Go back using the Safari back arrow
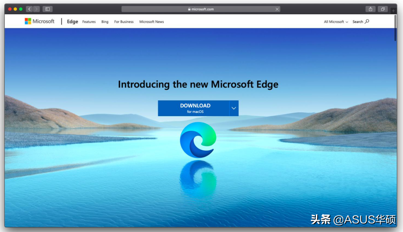 (29, 9)
